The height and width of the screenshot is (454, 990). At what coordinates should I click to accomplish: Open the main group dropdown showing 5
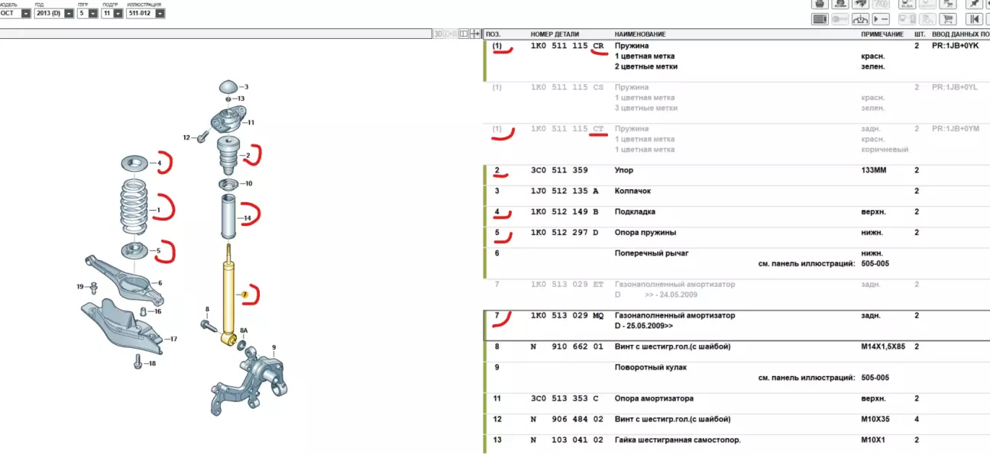coord(92,14)
